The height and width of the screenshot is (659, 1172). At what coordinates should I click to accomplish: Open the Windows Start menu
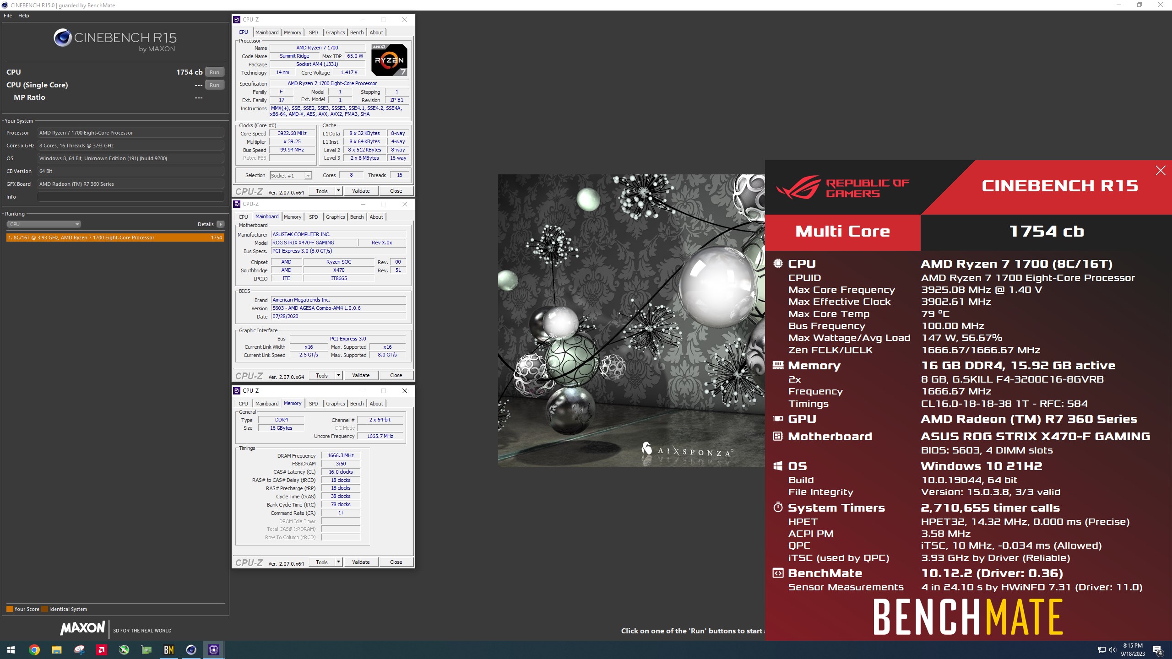click(x=11, y=650)
